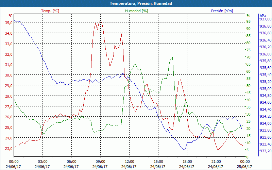Click the 15:00 time axis label
Screen dimensions: 272x170
(x=158, y=162)
